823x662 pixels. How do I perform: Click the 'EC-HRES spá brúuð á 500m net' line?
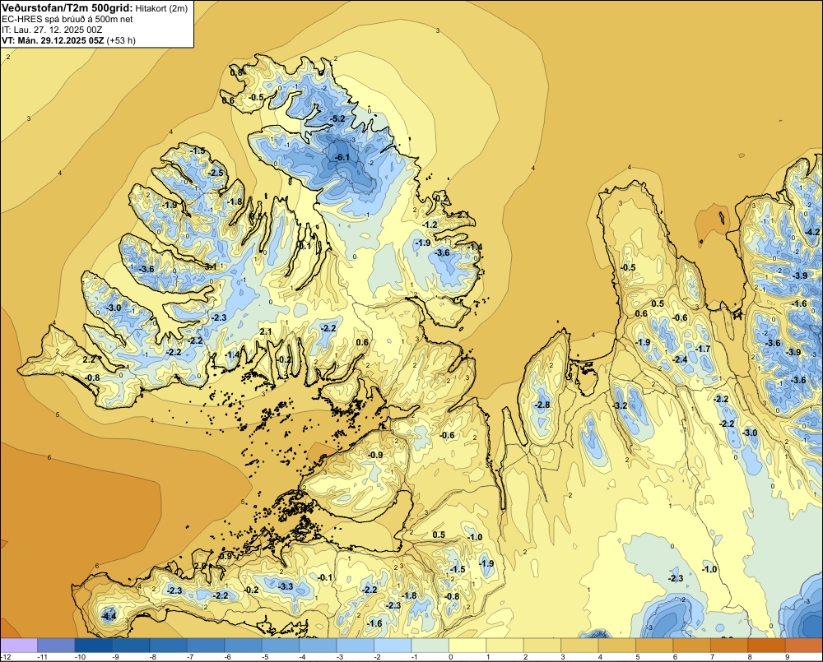(x=67, y=19)
